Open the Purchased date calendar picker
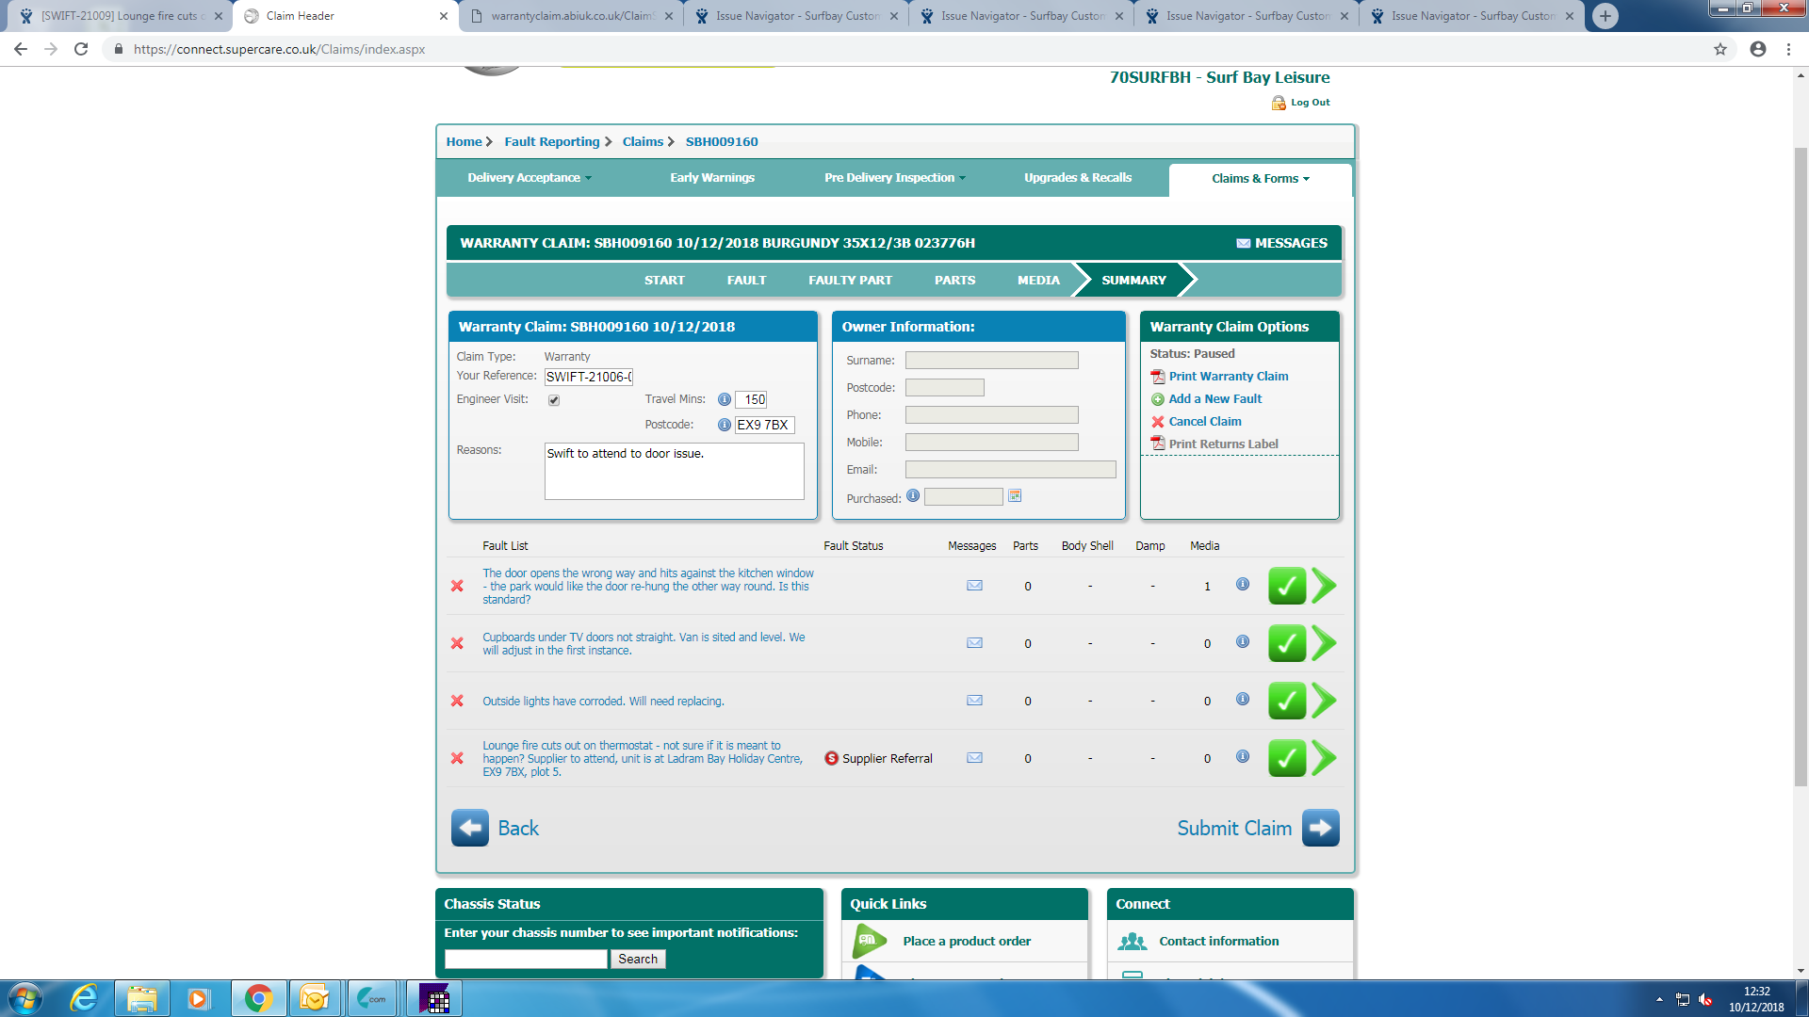This screenshot has height=1017, width=1809. 1015,496
